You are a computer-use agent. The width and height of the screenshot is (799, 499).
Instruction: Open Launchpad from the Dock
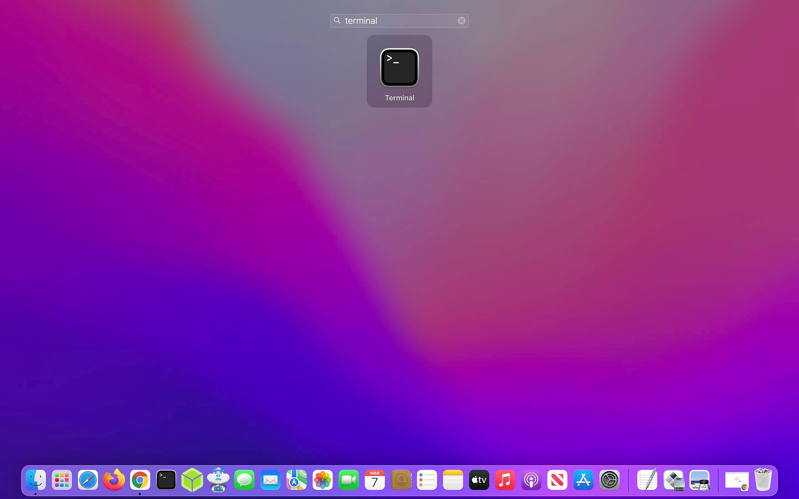62,480
